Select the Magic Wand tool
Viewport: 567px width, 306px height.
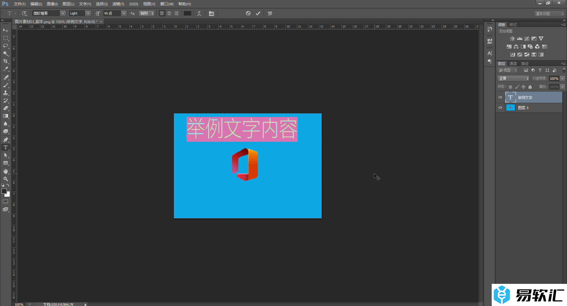[6, 54]
